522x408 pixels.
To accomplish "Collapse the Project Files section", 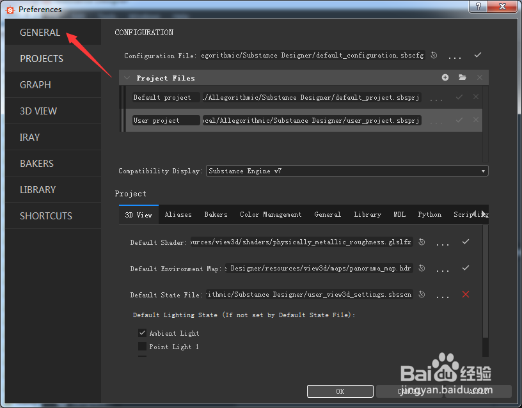I will coord(127,78).
